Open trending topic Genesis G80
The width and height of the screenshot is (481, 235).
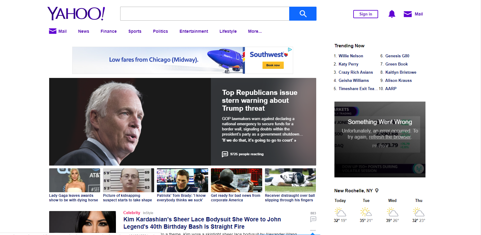pyautogui.click(x=397, y=56)
